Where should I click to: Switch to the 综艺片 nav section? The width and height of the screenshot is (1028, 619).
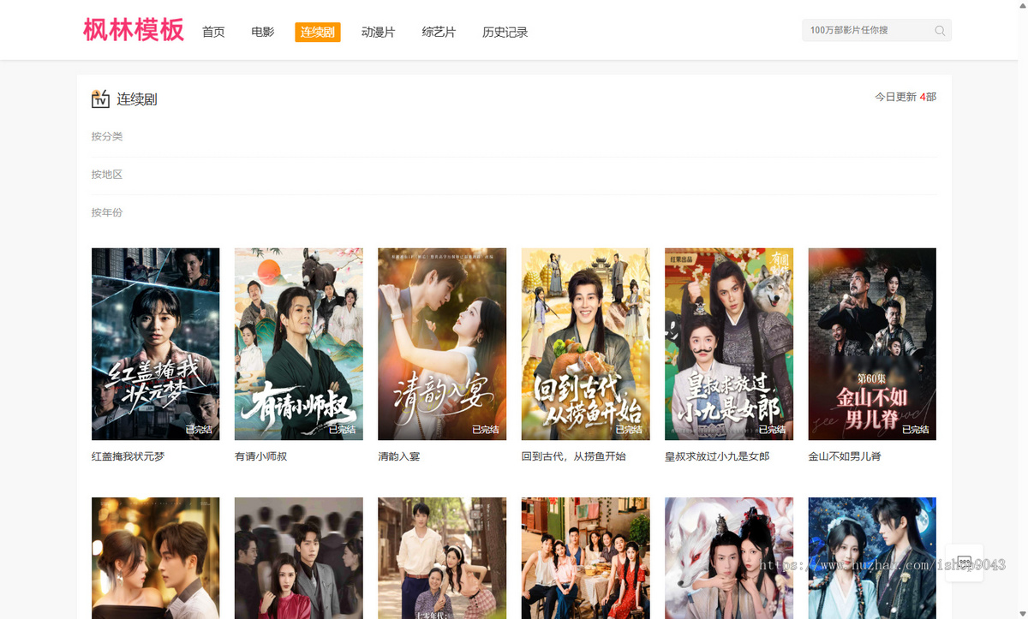click(439, 33)
